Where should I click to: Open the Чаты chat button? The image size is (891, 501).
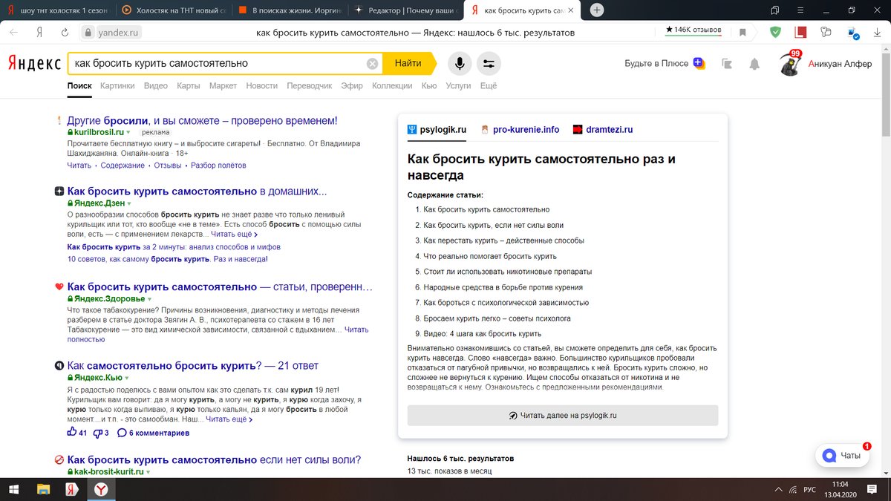[842, 456]
